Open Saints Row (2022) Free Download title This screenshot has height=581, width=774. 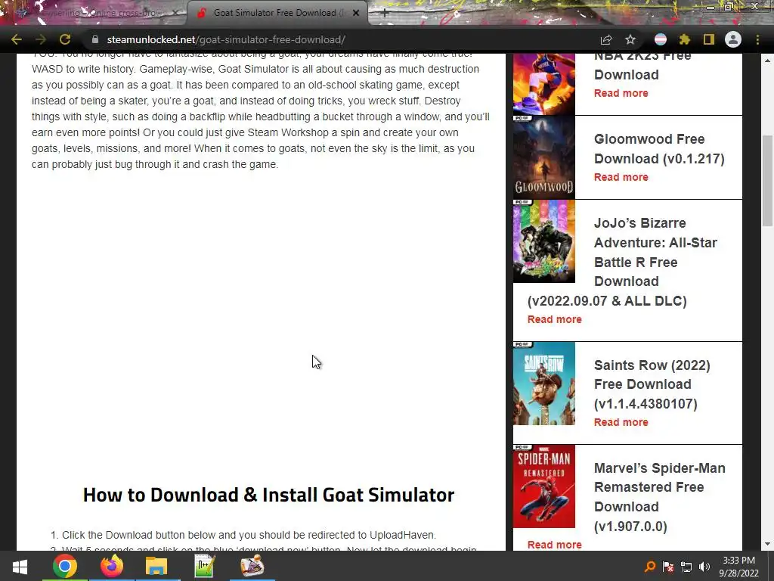pos(652,384)
